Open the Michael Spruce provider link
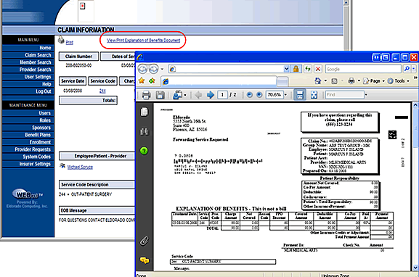The height and width of the screenshot is (277, 419). point(80,167)
